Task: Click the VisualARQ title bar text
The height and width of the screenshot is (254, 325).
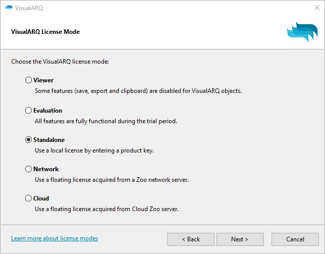Action: click(x=29, y=7)
